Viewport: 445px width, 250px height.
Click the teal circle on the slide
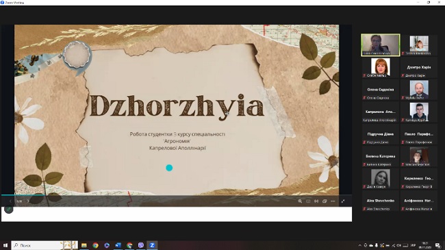pos(169,168)
